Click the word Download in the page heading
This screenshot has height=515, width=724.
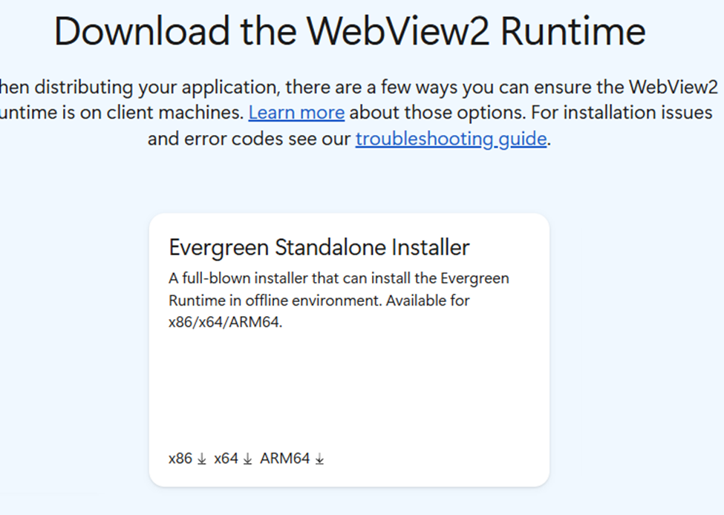click(x=142, y=31)
